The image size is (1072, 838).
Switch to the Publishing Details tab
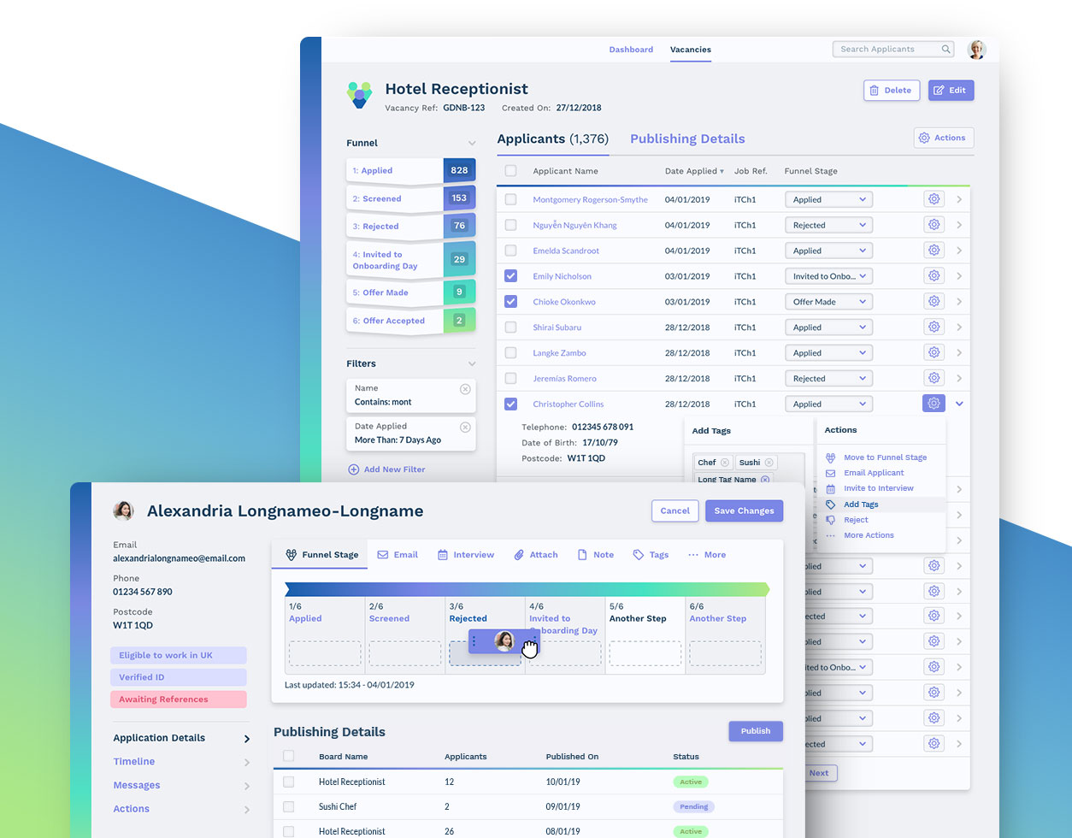click(687, 139)
